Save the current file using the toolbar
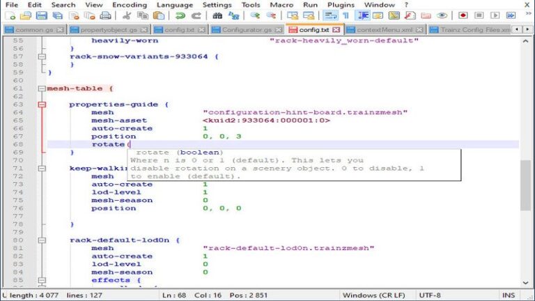The image size is (535, 301). pos(41,15)
